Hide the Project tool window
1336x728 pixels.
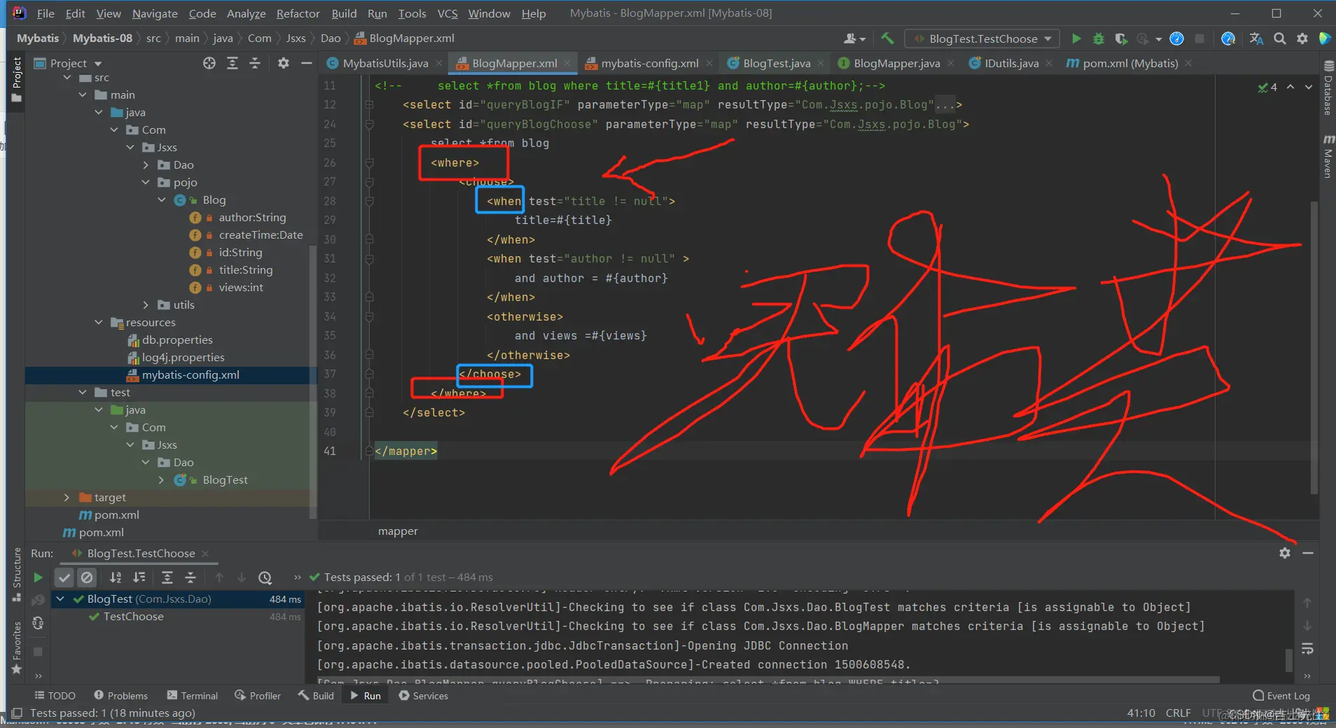pos(306,63)
